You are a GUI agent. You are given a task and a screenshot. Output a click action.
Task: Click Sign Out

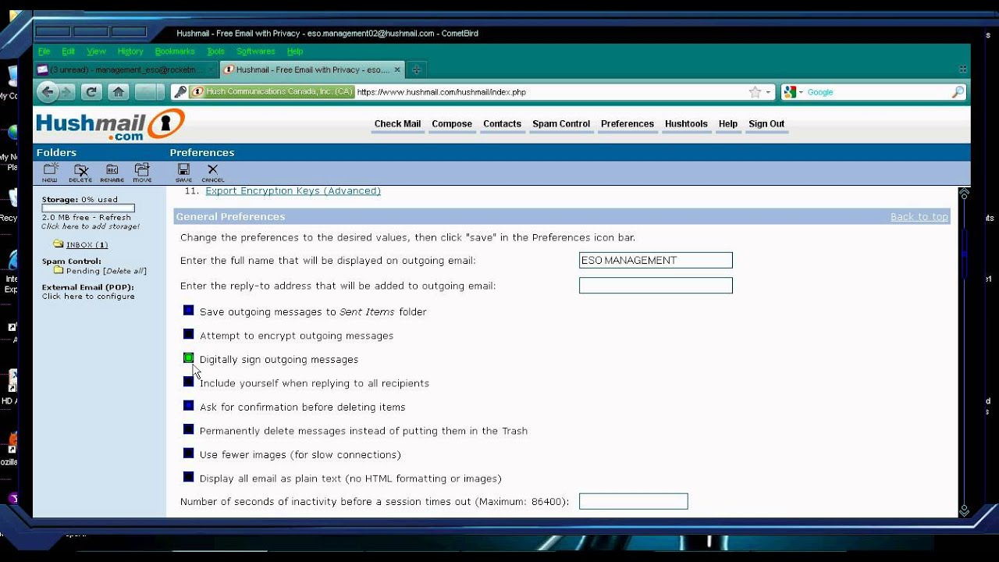pyautogui.click(x=766, y=124)
